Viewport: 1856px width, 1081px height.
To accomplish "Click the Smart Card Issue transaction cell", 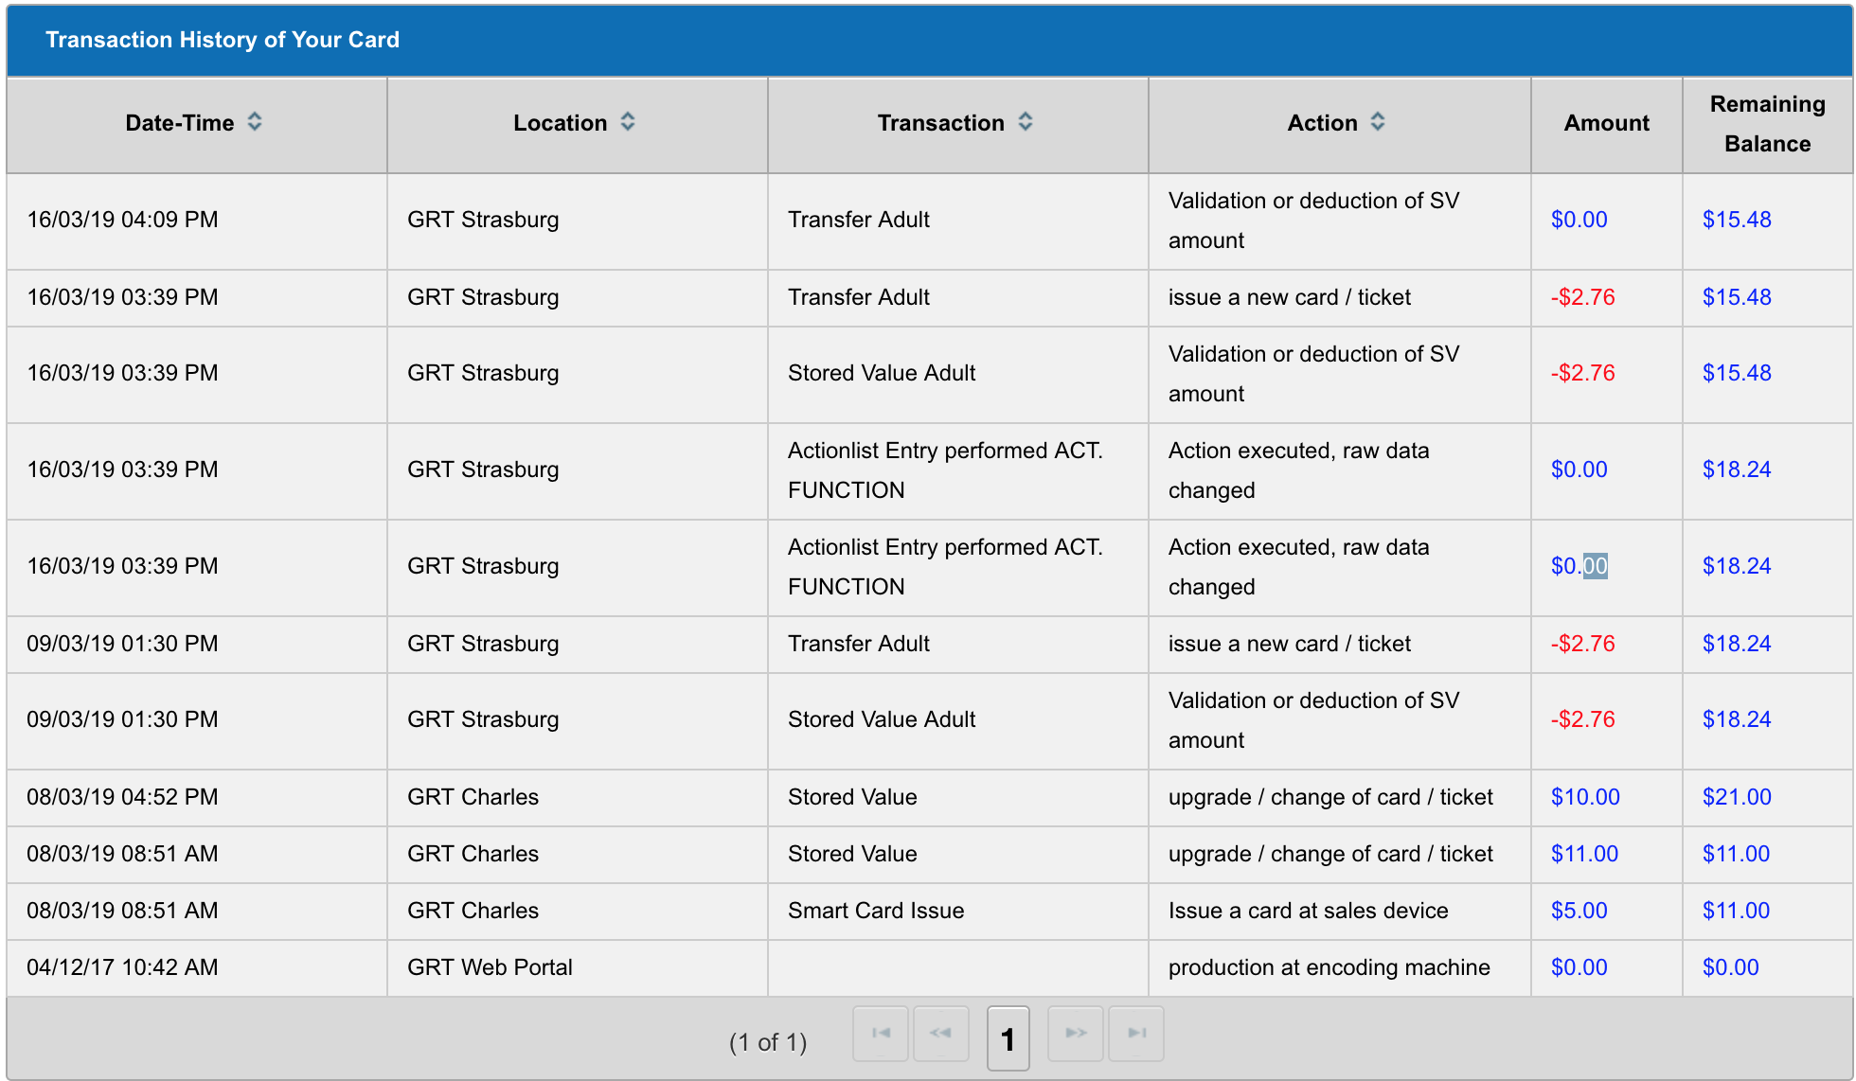I will pyautogui.click(x=876, y=911).
